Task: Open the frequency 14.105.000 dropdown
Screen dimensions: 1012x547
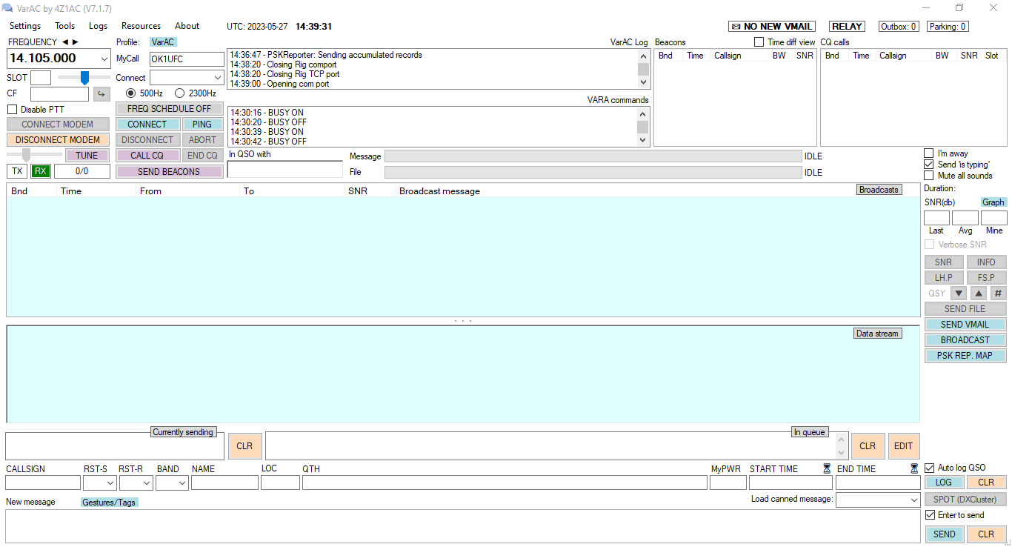Action: click(104, 59)
